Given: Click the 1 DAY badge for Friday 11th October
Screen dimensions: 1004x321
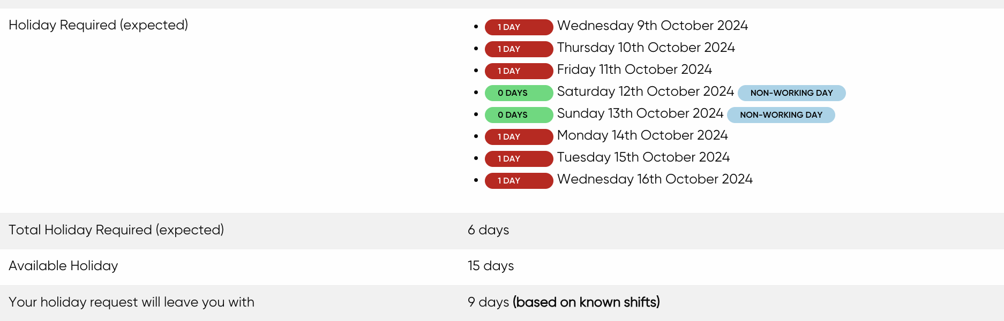Looking at the screenshot, I should [519, 71].
